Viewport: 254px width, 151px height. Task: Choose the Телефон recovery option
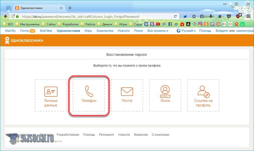coord(89,95)
